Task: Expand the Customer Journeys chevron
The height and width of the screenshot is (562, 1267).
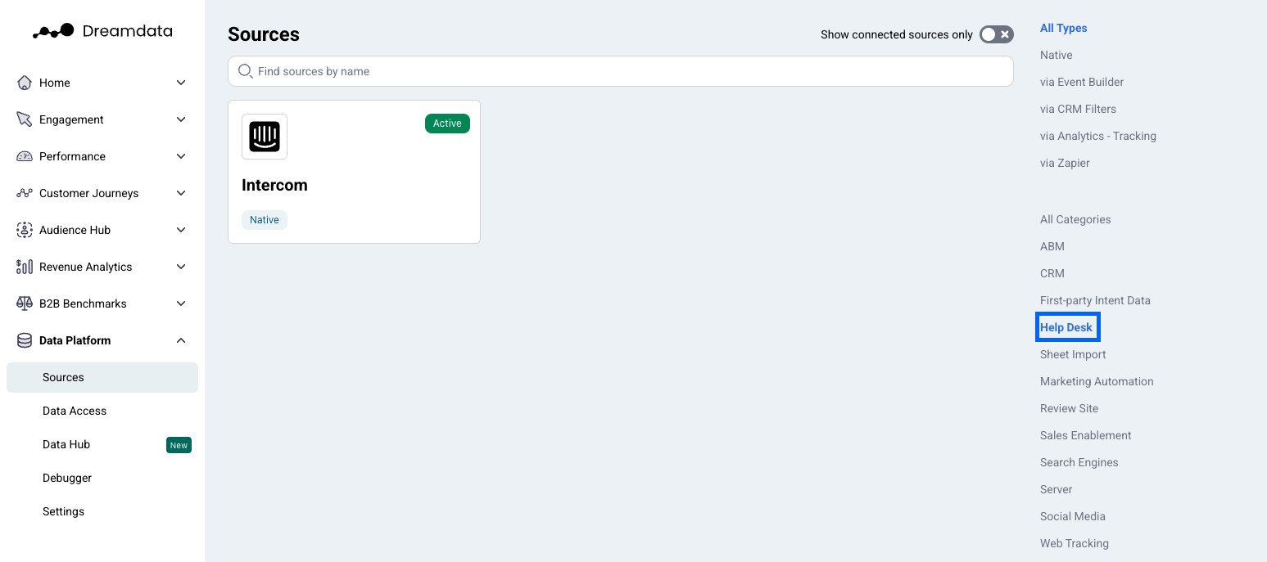Action: 181,193
